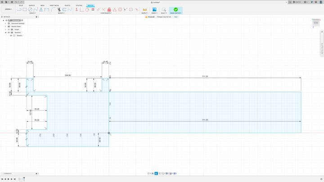
Task: Select the 2-Point Rectangle tool
Action: pyautogui.click(x=25, y=9)
